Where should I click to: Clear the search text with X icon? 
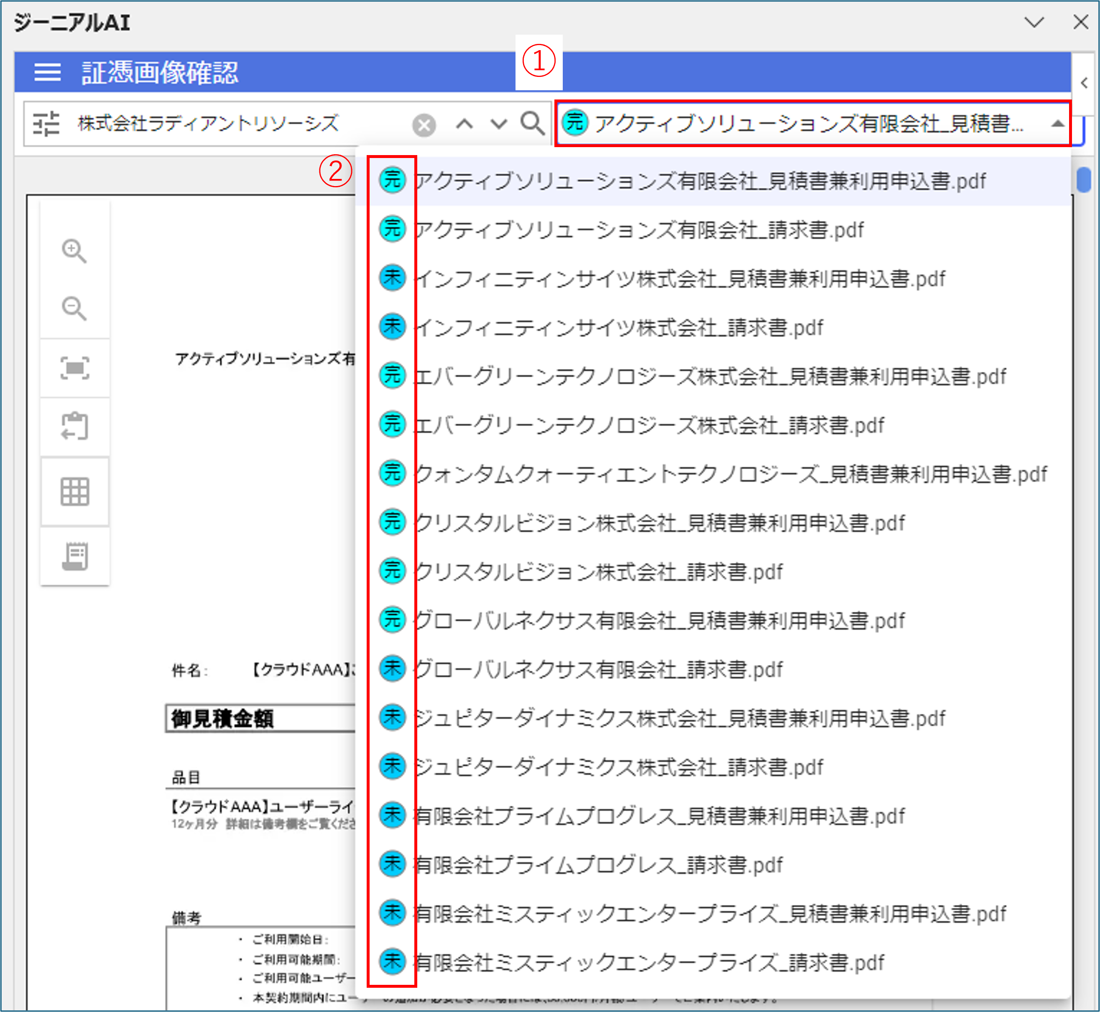[424, 125]
